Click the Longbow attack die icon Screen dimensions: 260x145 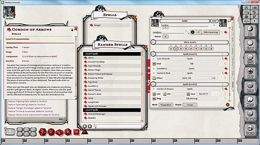pyautogui.click(x=192, y=32)
